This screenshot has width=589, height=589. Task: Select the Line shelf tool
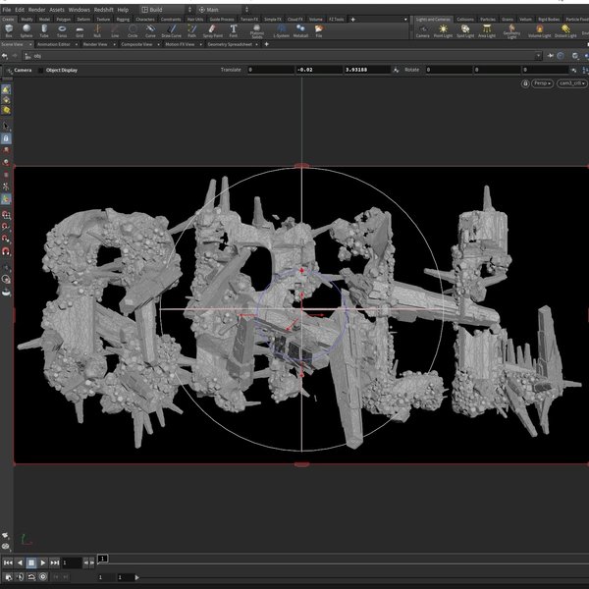click(115, 30)
